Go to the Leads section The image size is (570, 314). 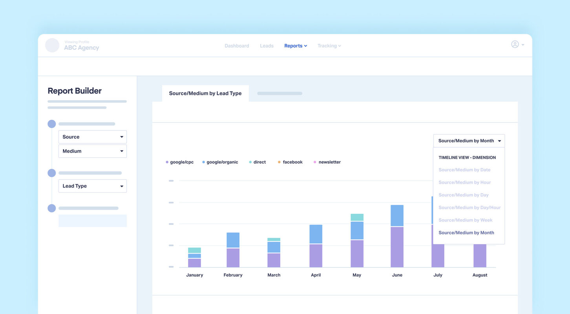point(267,46)
